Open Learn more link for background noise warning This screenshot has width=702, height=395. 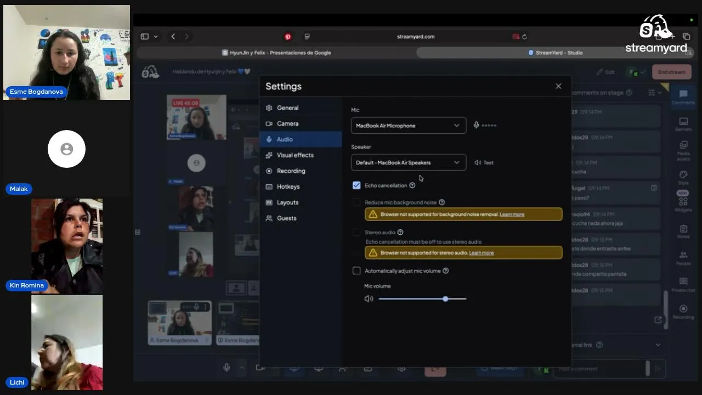pyautogui.click(x=512, y=215)
